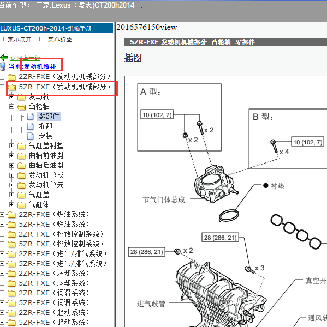Open the 安装 page under 凸轮轴

45,136
